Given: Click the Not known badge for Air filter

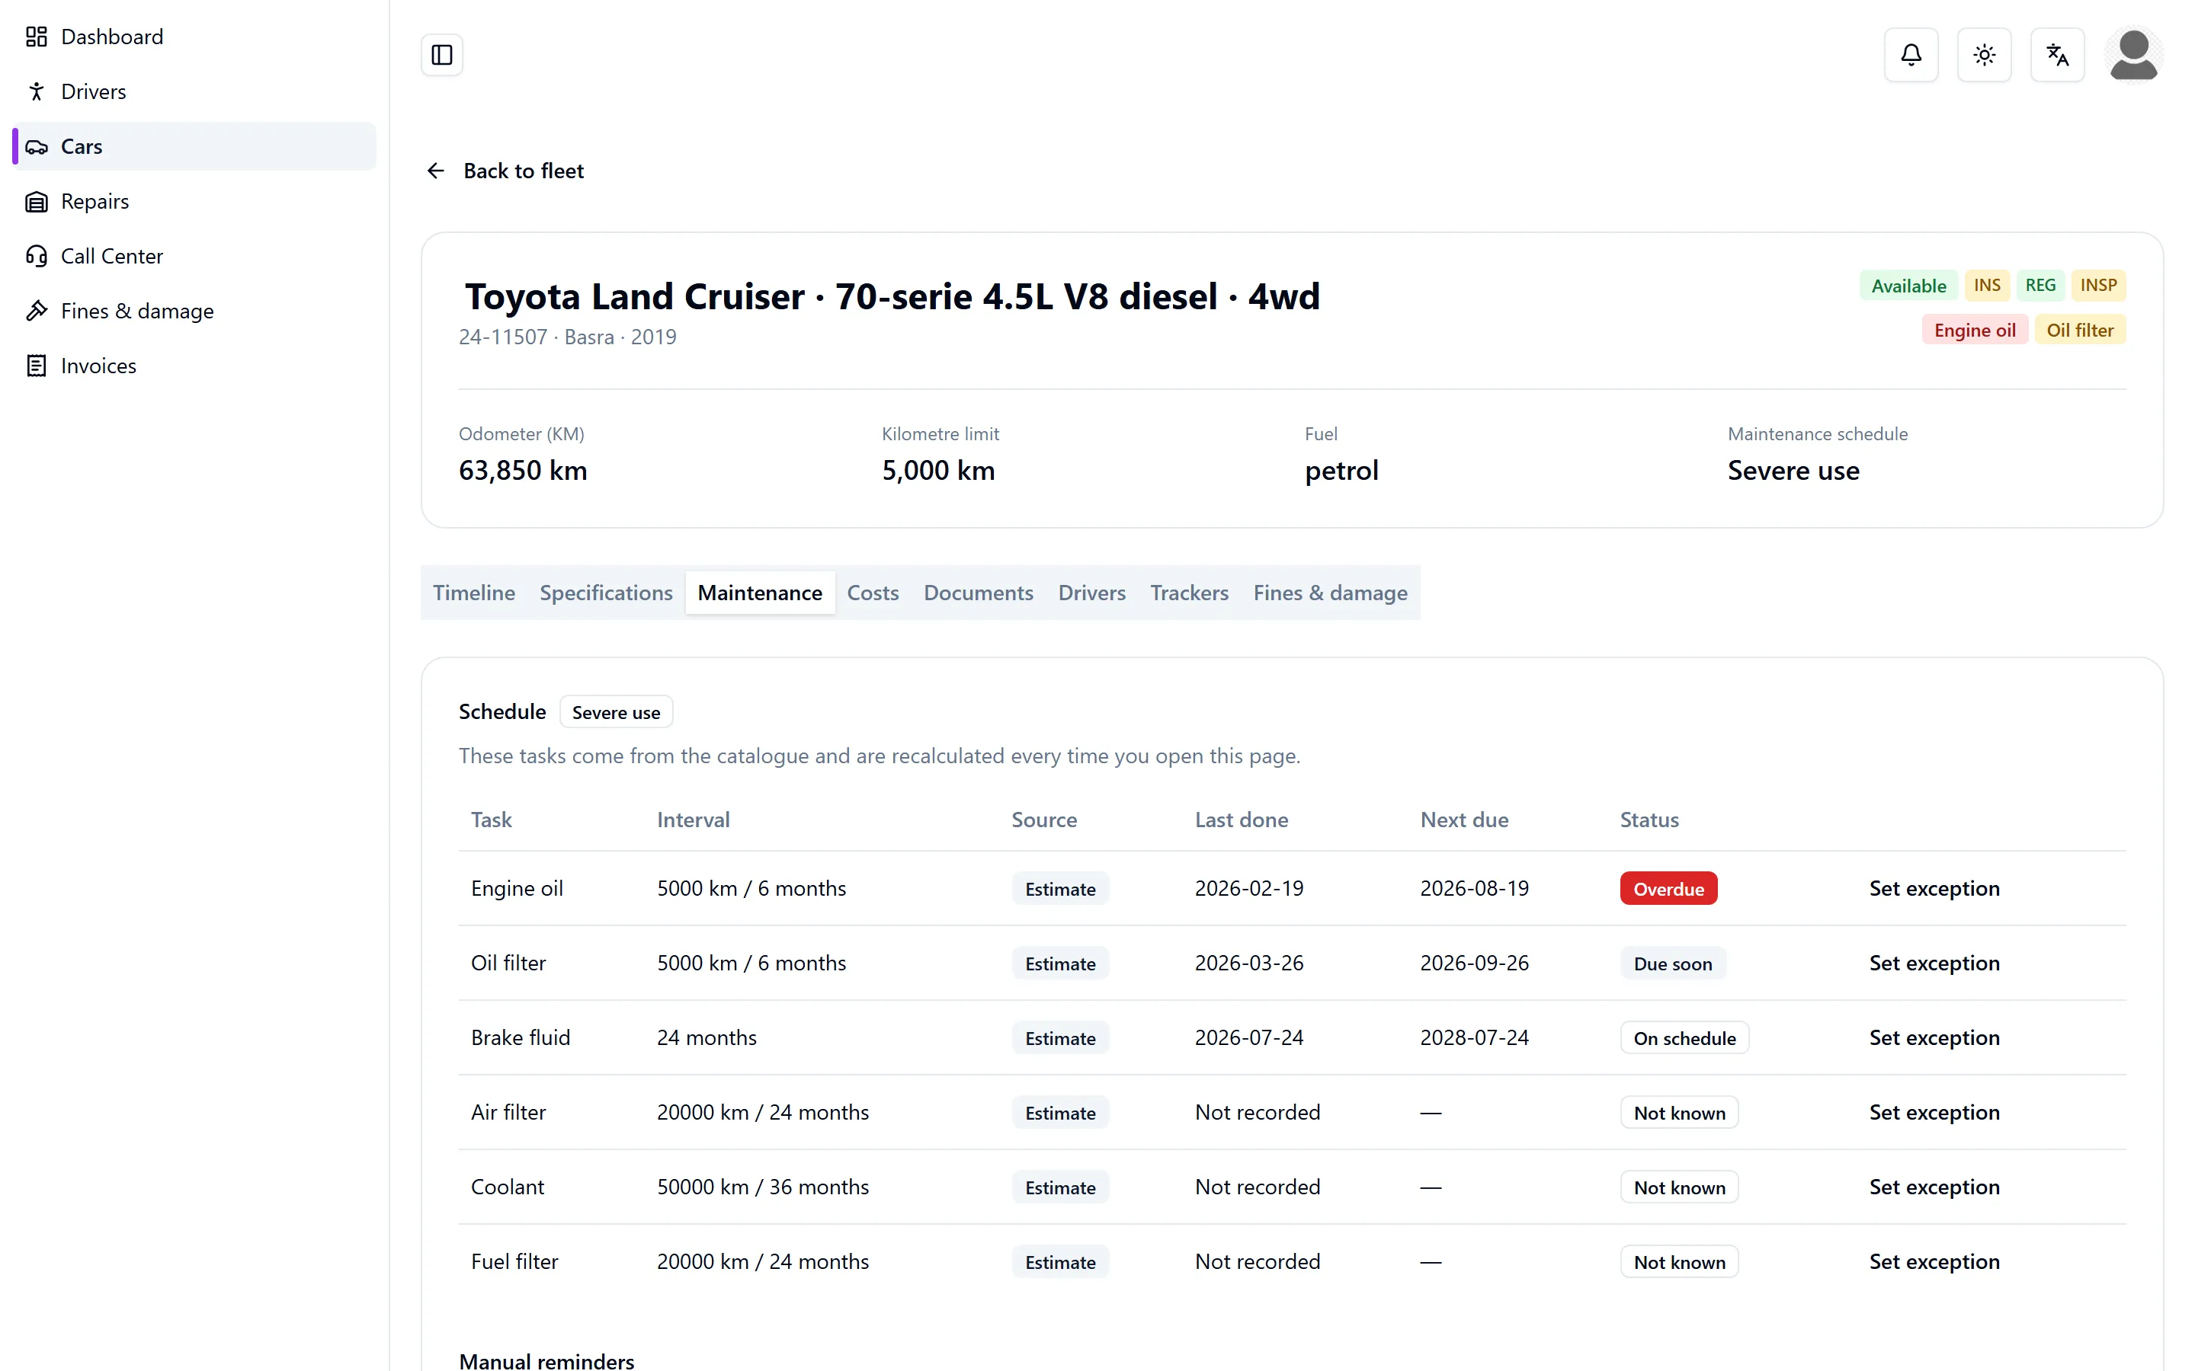Looking at the screenshot, I should point(1679,1113).
